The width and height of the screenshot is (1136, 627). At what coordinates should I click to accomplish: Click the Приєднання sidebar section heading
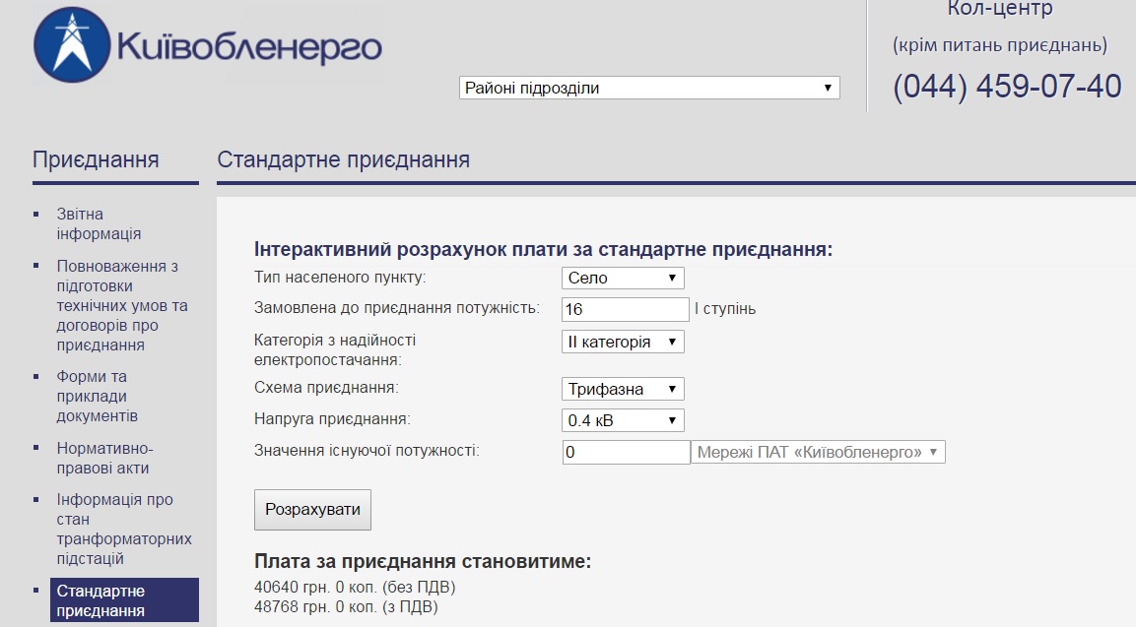tap(96, 160)
